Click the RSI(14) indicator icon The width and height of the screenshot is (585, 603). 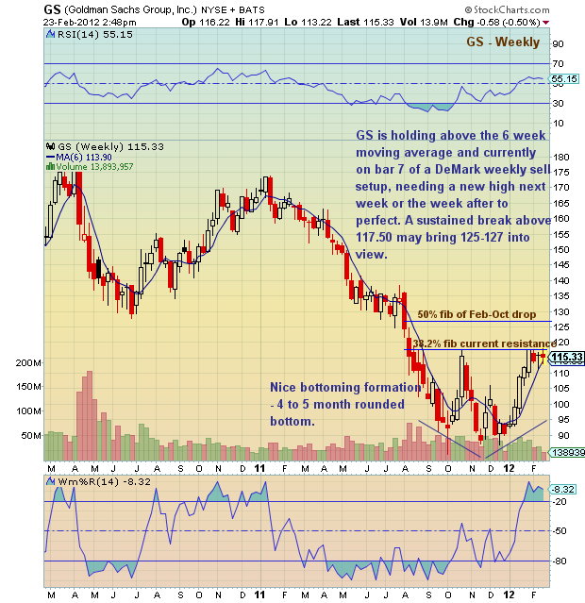click(x=50, y=34)
